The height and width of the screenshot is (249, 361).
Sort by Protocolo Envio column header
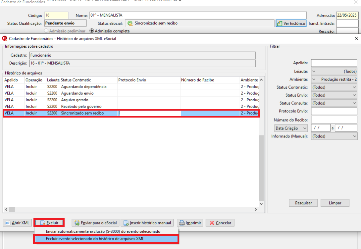149,80
